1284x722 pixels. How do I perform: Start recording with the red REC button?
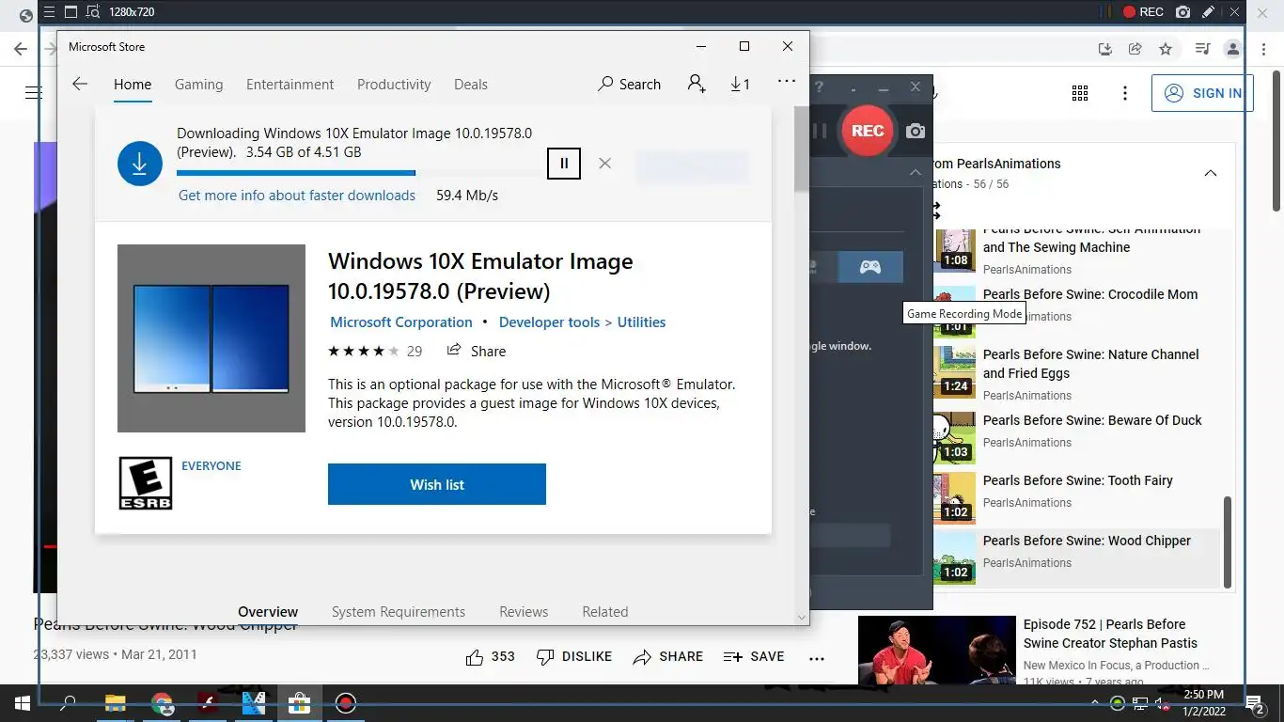click(x=867, y=131)
